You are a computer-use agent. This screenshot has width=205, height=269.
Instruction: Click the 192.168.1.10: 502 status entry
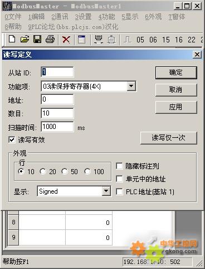(157, 262)
